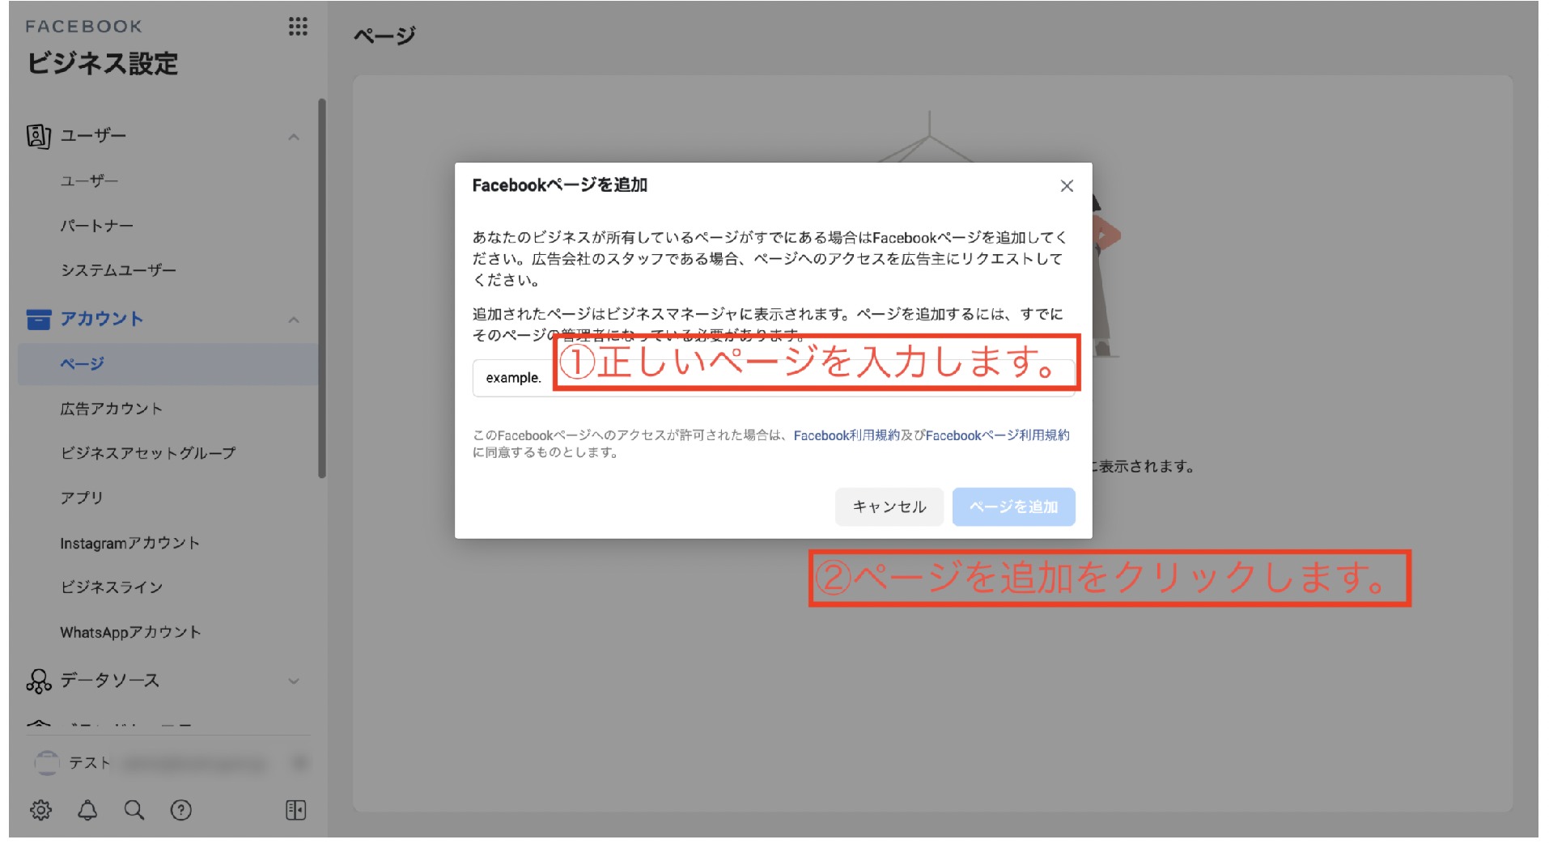Expand the データソース section chevron
This screenshot has height=848, width=1549.
pyautogui.click(x=294, y=681)
